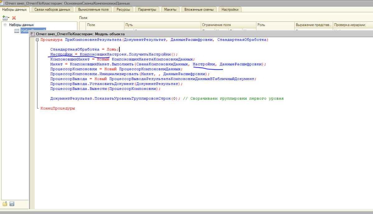Click 'ПолучитьНастройки' in the code
The height and width of the screenshot is (214, 373).
click(x=150, y=54)
